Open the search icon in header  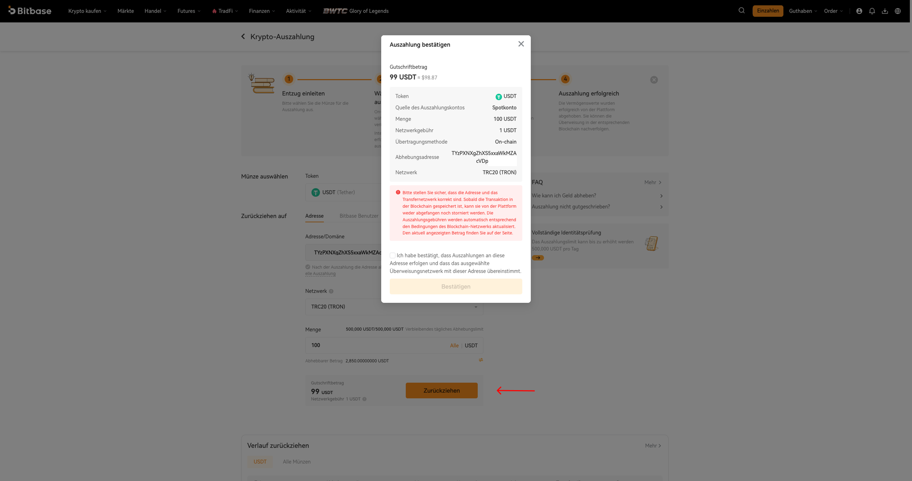[742, 11]
